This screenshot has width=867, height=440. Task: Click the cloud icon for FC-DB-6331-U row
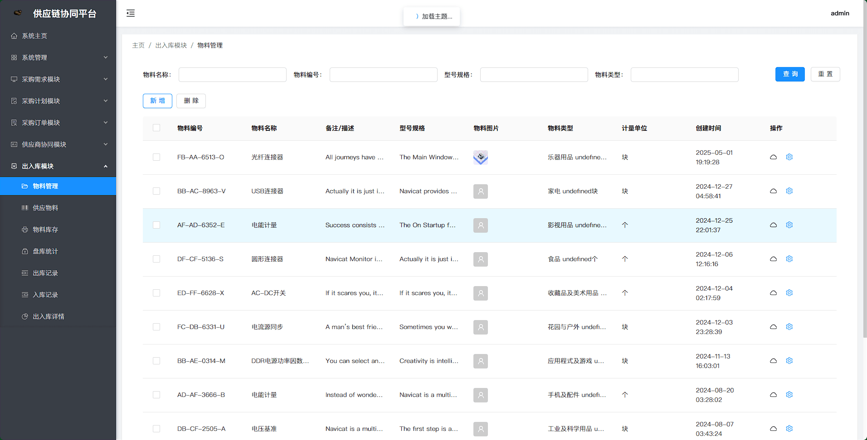point(773,327)
